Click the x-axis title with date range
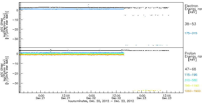The image size is (202, 103). click(x=101, y=101)
